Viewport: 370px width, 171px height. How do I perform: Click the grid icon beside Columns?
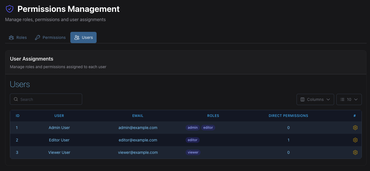tap(302, 99)
